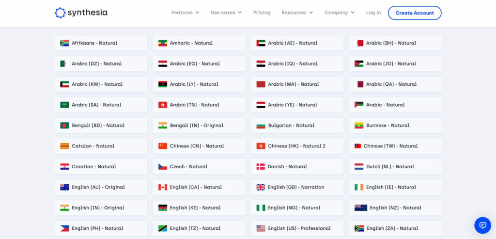Click the Denmark flag beside Danish
496x239 pixels.
pos(261,166)
